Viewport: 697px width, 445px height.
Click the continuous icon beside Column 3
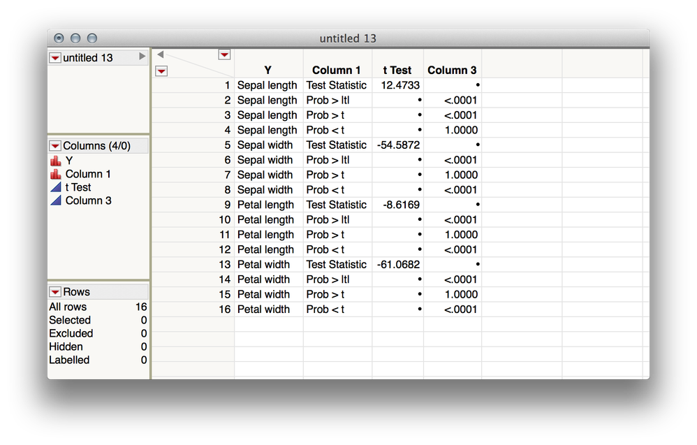click(56, 201)
